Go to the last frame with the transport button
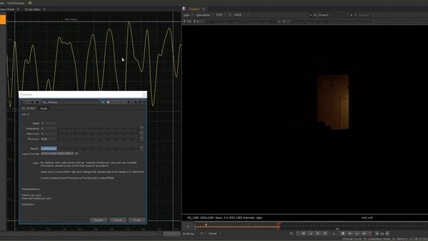428x241 pixels. click(364, 234)
